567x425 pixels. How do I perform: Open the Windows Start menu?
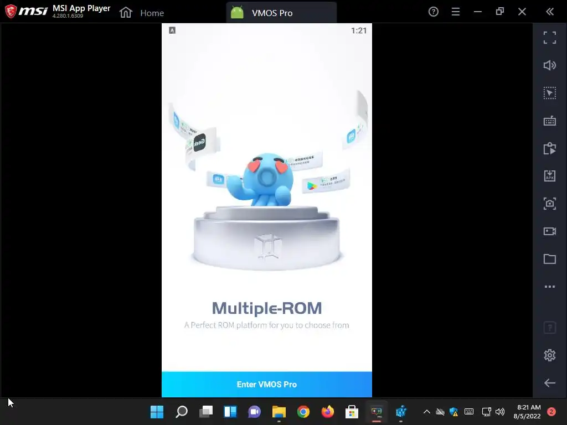(157, 412)
